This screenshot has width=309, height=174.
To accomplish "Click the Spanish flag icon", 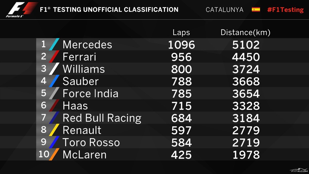I will [x=256, y=10].
